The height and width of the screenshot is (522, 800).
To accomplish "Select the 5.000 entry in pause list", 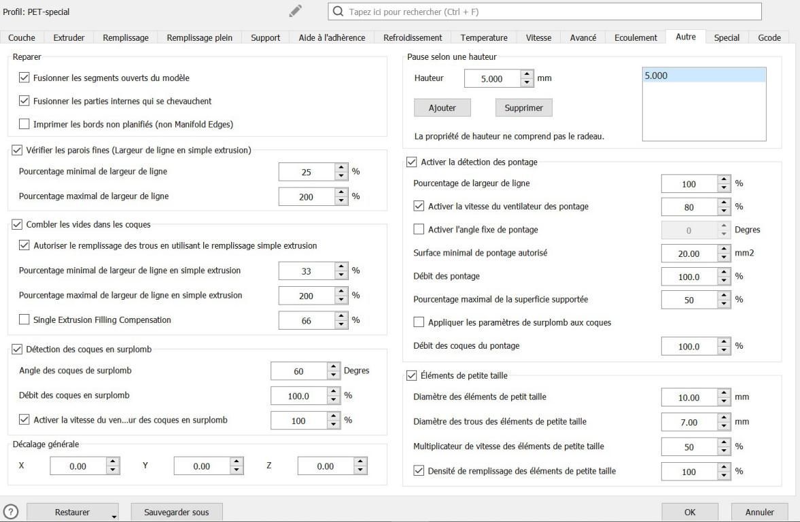I will click(x=703, y=75).
